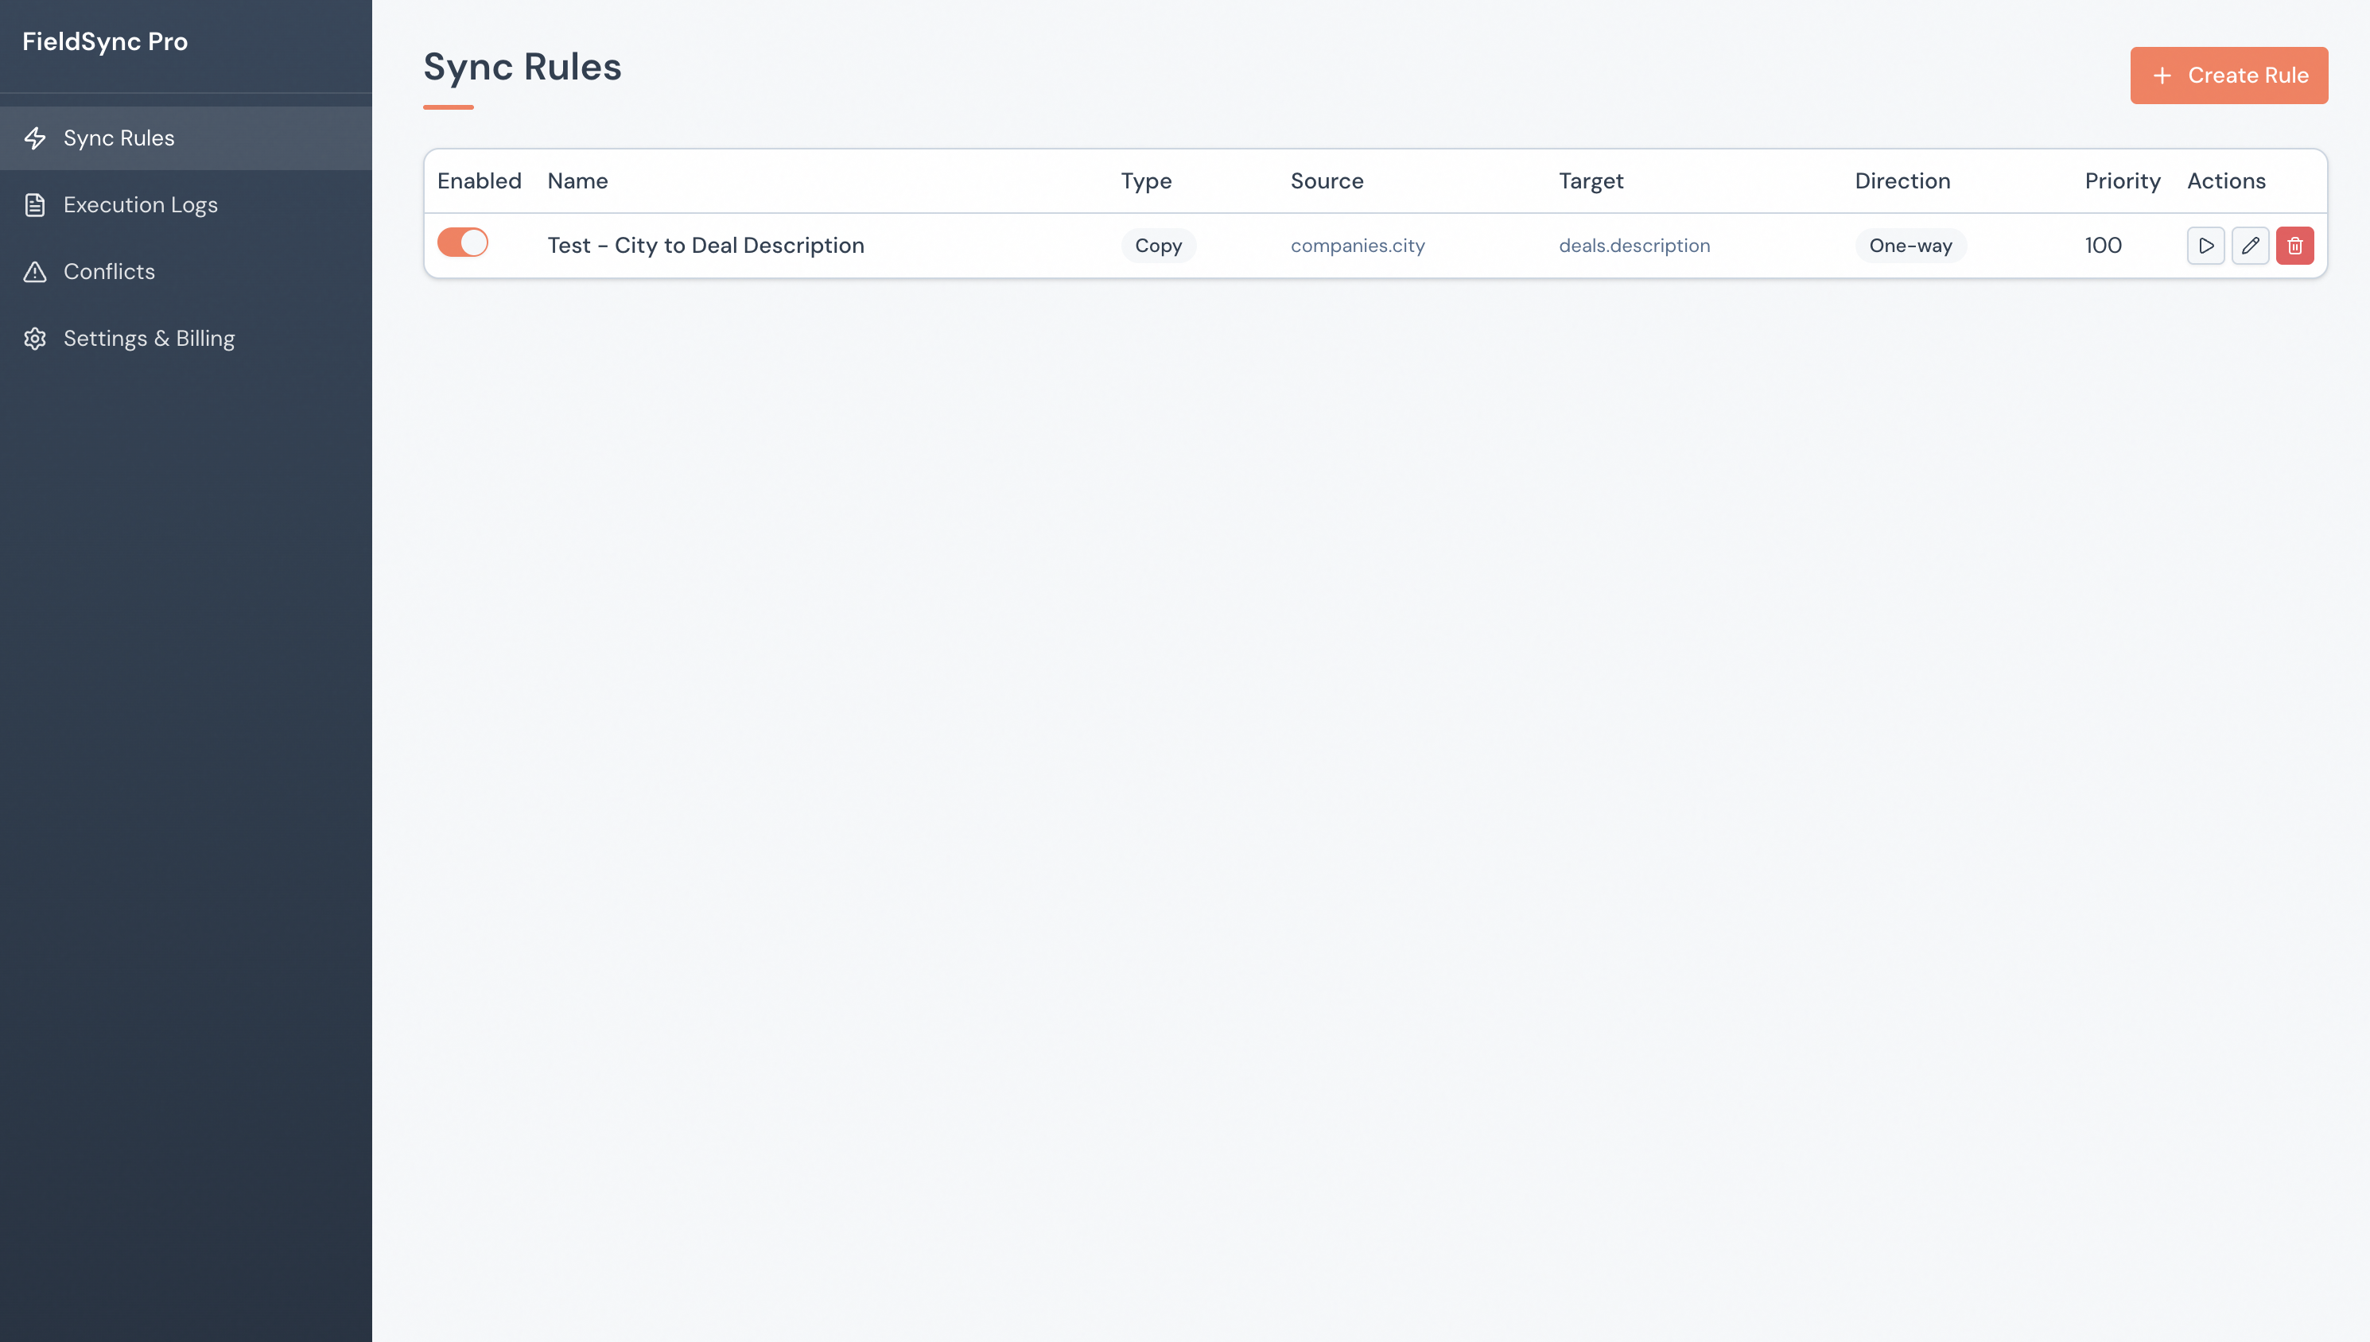The image size is (2370, 1342).
Task: Click the Execution Logs document icon
Action: click(35, 204)
